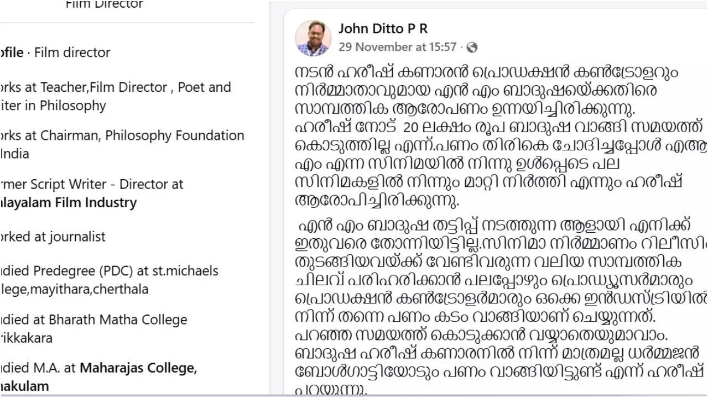Open the 29 November at 15:57 timestamp
The image size is (708, 398).
click(x=397, y=47)
